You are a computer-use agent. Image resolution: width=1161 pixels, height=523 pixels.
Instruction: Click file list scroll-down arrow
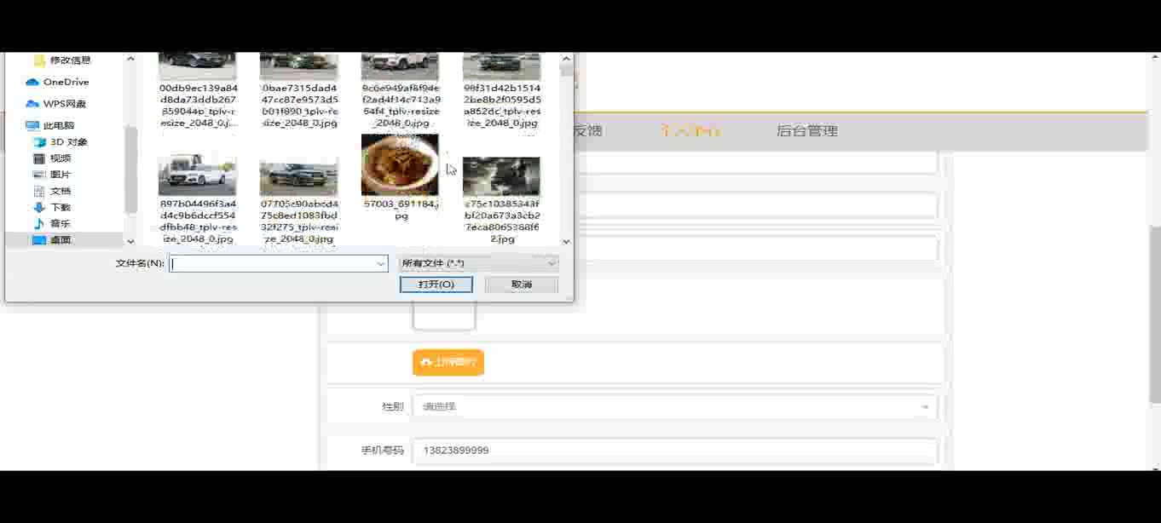click(567, 241)
